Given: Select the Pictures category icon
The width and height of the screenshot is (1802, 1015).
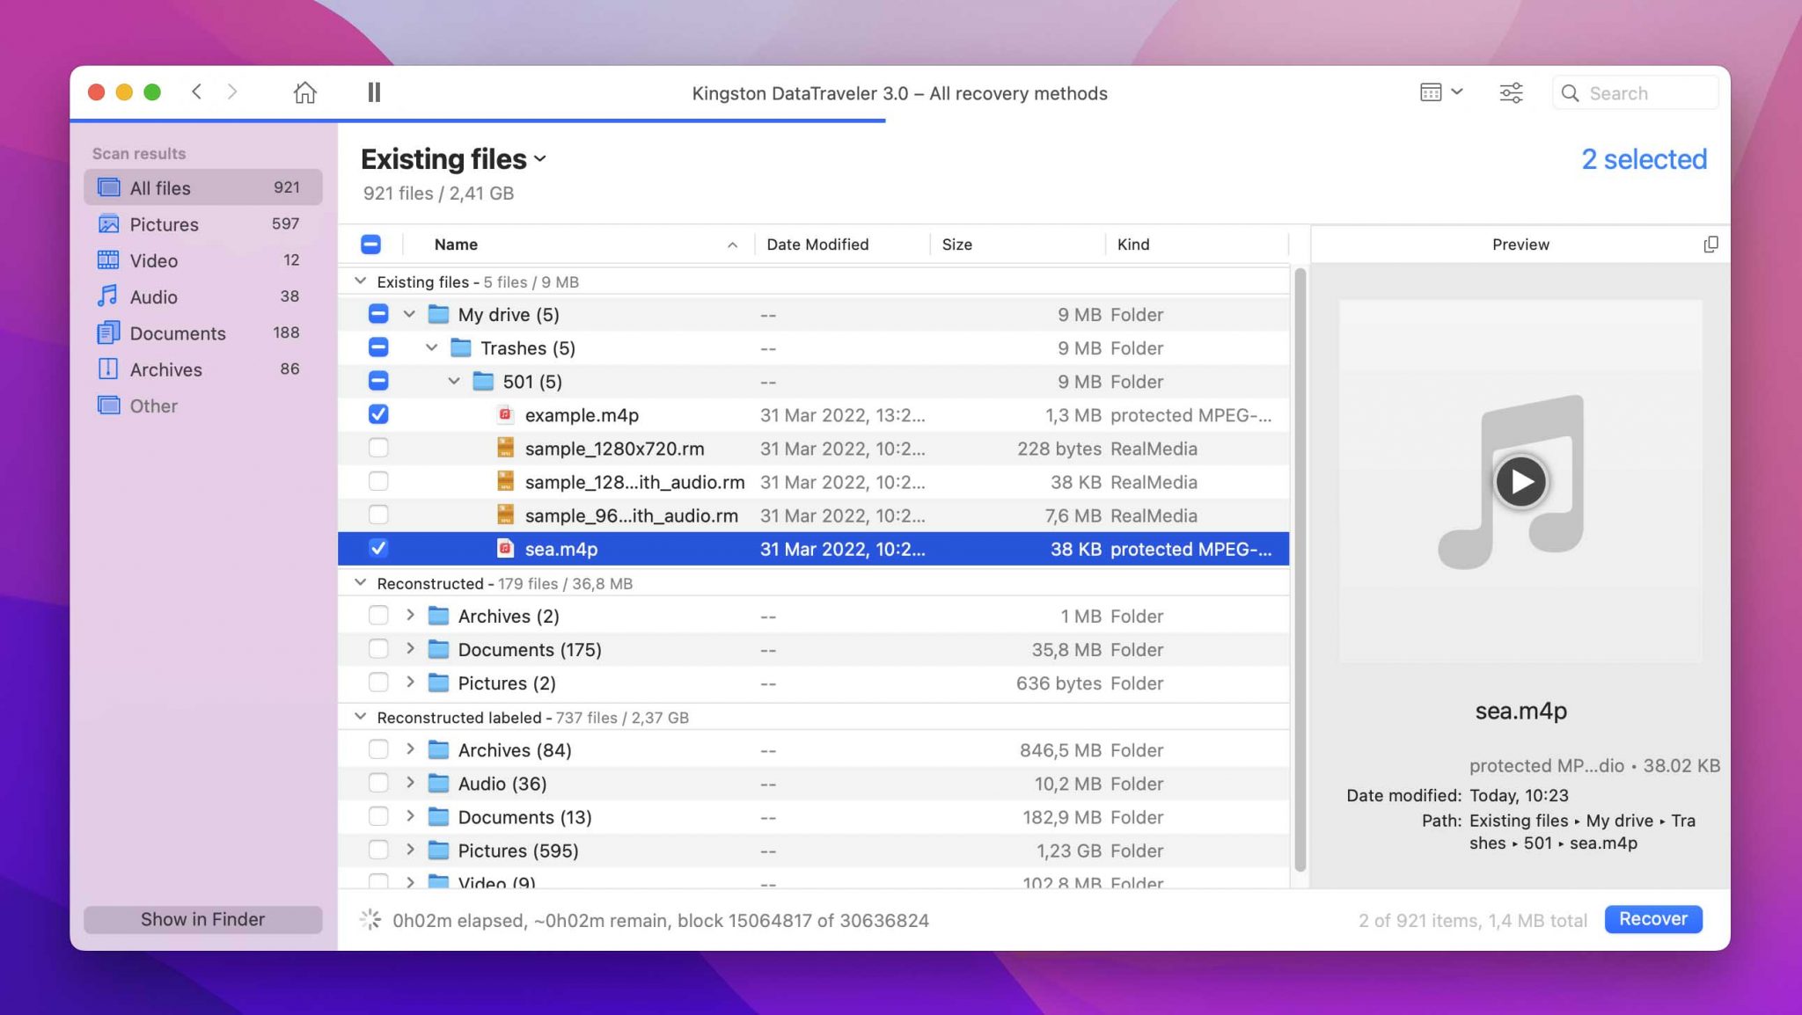Looking at the screenshot, I should point(110,224).
